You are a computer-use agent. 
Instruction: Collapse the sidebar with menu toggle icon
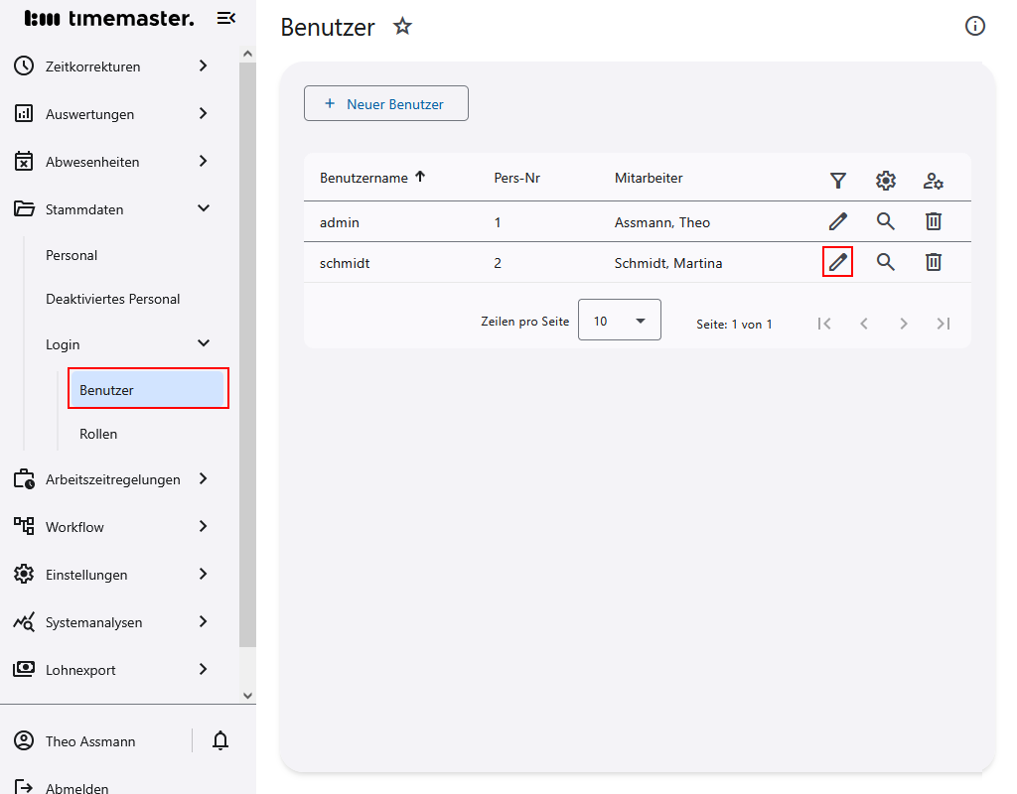click(226, 18)
